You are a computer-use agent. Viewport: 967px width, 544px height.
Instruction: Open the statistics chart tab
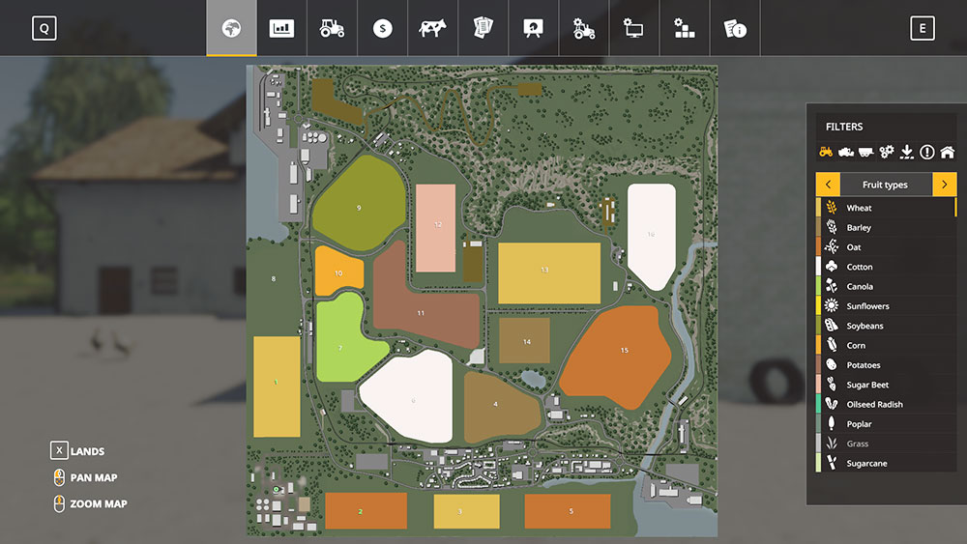pyautogui.click(x=281, y=28)
